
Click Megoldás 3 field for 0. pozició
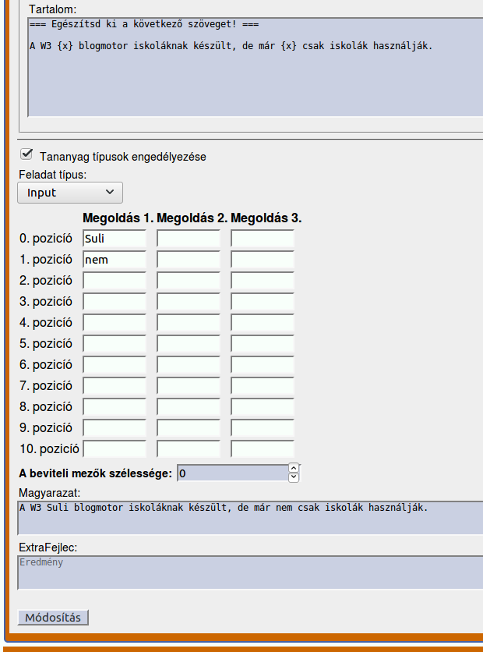tap(263, 239)
